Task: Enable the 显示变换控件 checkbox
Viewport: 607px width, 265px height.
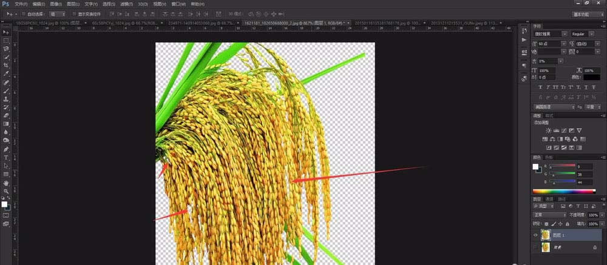Action: 73,13
